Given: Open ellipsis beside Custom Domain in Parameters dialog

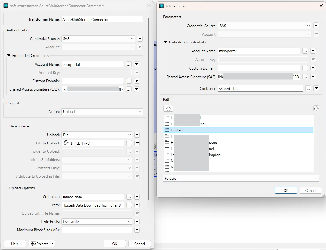Looking at the screenshot, I should click(129, 81).
